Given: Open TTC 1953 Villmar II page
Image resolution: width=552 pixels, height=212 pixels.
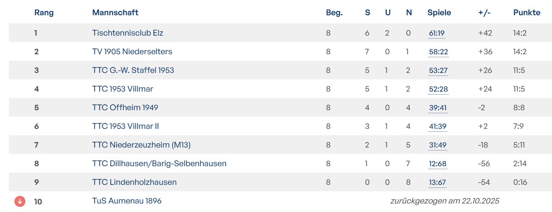Looking at the screenshot, I should pos(125,126).
